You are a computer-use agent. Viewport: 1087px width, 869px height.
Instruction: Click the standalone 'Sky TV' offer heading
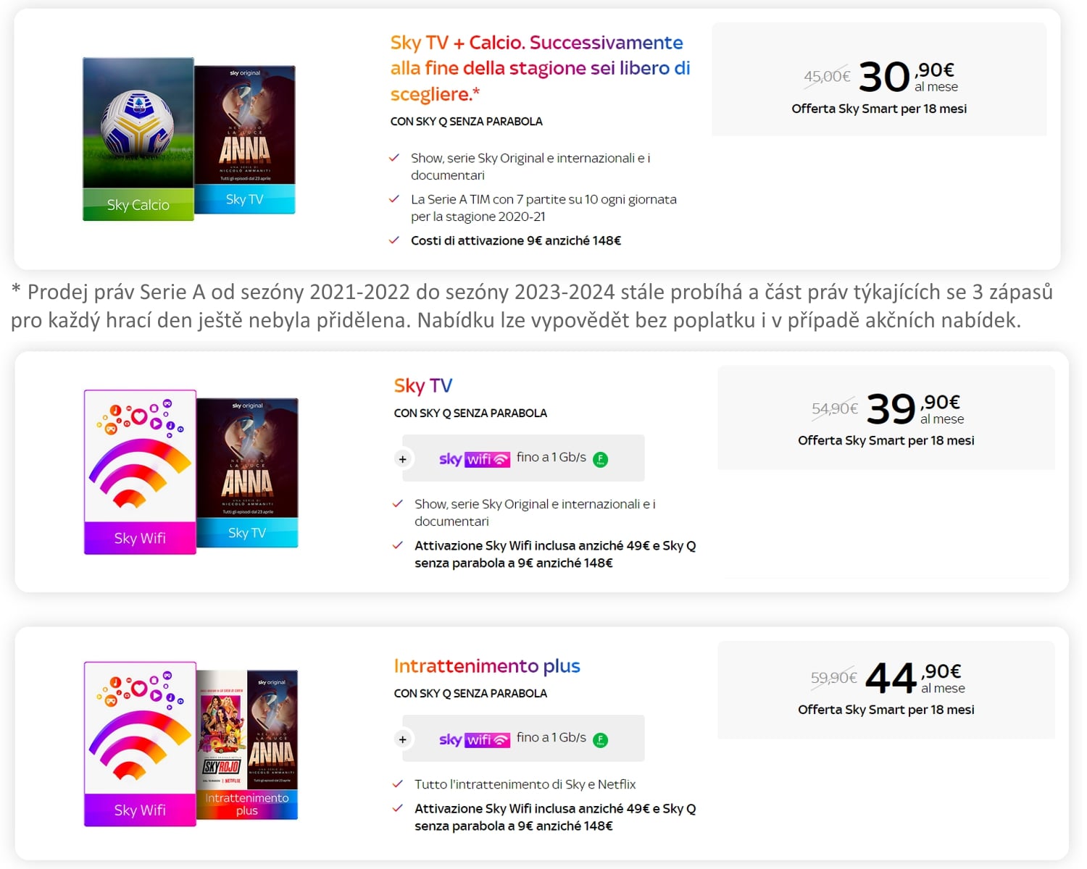(x=423, y=386)
